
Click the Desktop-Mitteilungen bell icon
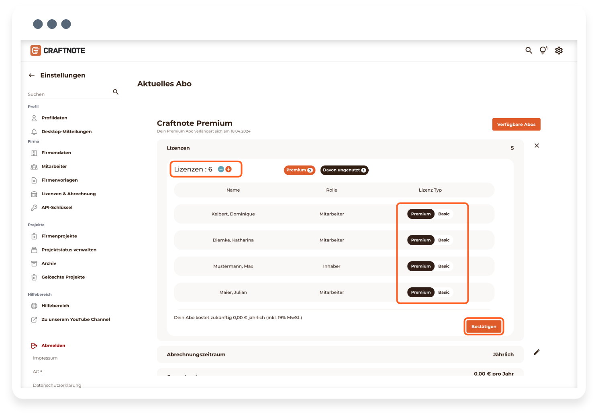click(34, 131)
